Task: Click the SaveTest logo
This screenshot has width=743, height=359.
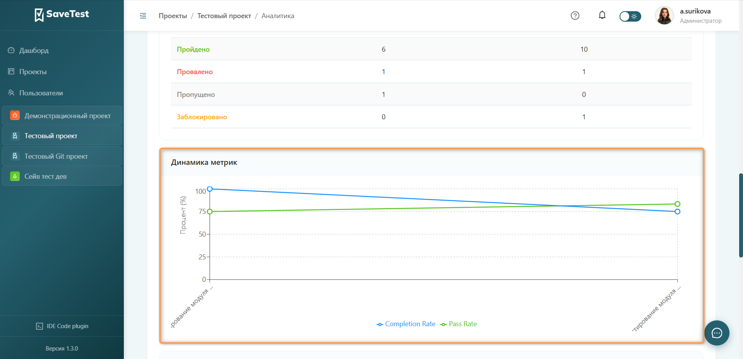Action: [x=62, y=15]
